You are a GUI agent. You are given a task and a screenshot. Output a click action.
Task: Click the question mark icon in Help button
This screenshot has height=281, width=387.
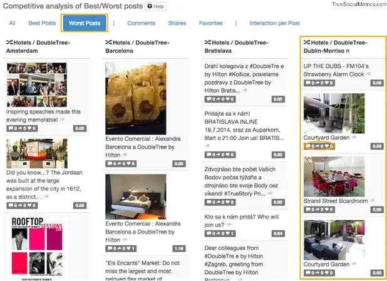[x=150, y=6]
